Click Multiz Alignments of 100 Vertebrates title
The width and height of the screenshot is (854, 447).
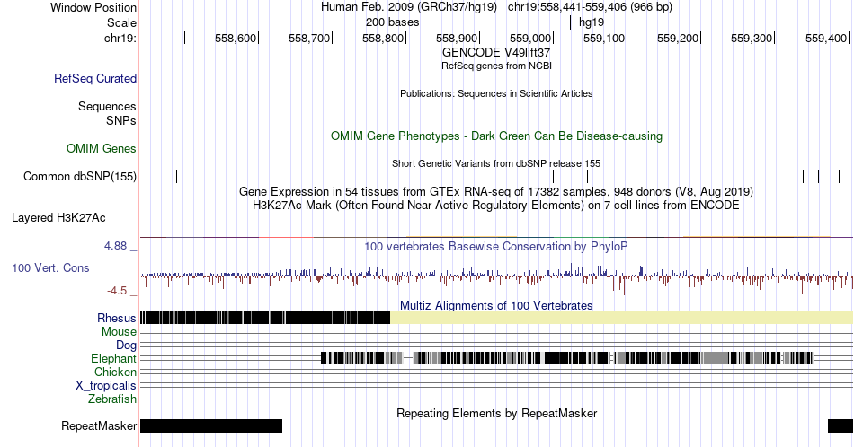pos(496,305)
